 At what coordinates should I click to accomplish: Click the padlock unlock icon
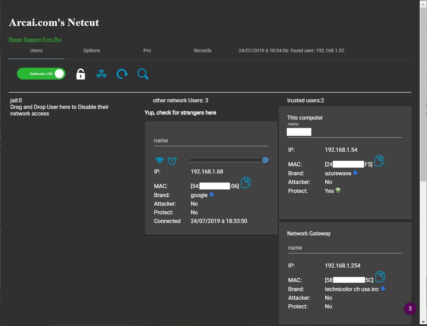(x=80, y=74)
